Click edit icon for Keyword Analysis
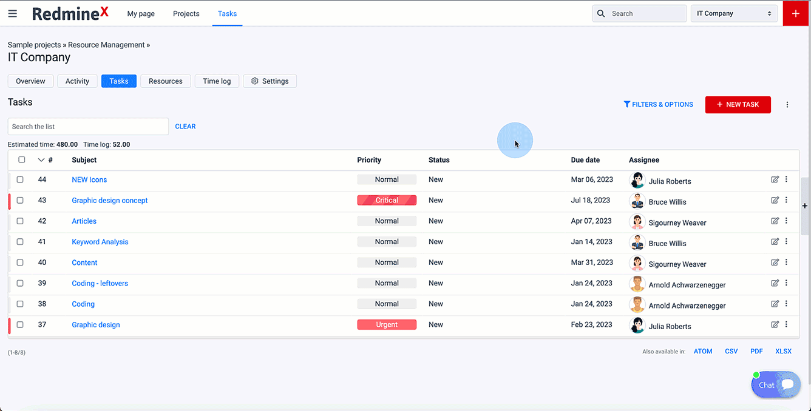 (775, 241)
